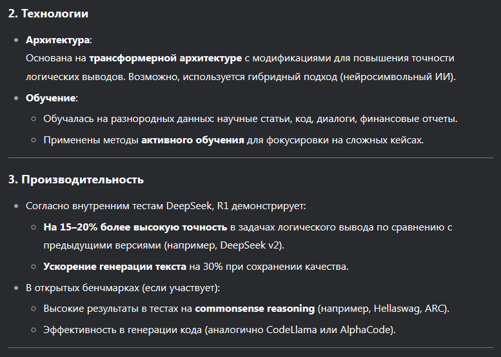
Task: Click the text 'DeepSeek v2' in parentheses
Action: 250,245
